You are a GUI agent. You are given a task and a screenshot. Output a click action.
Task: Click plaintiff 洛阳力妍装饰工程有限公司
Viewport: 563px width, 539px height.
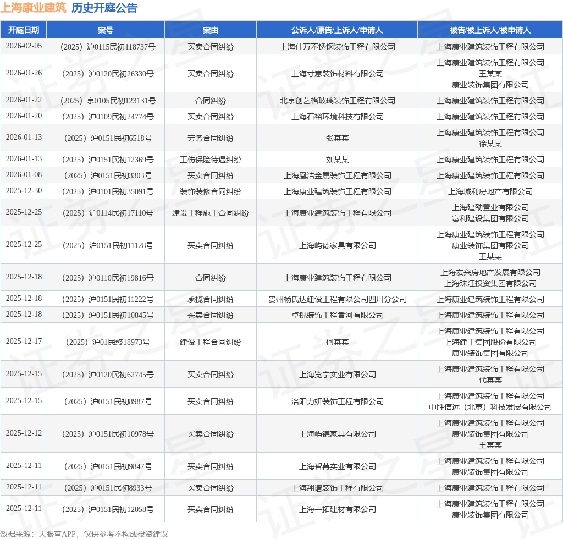point(338,402)
